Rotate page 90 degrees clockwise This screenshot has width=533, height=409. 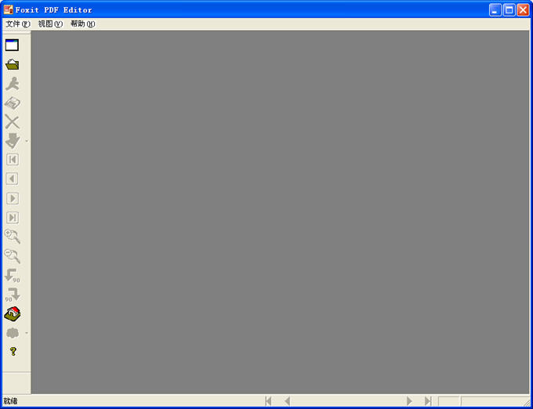[x=12, y=294]
